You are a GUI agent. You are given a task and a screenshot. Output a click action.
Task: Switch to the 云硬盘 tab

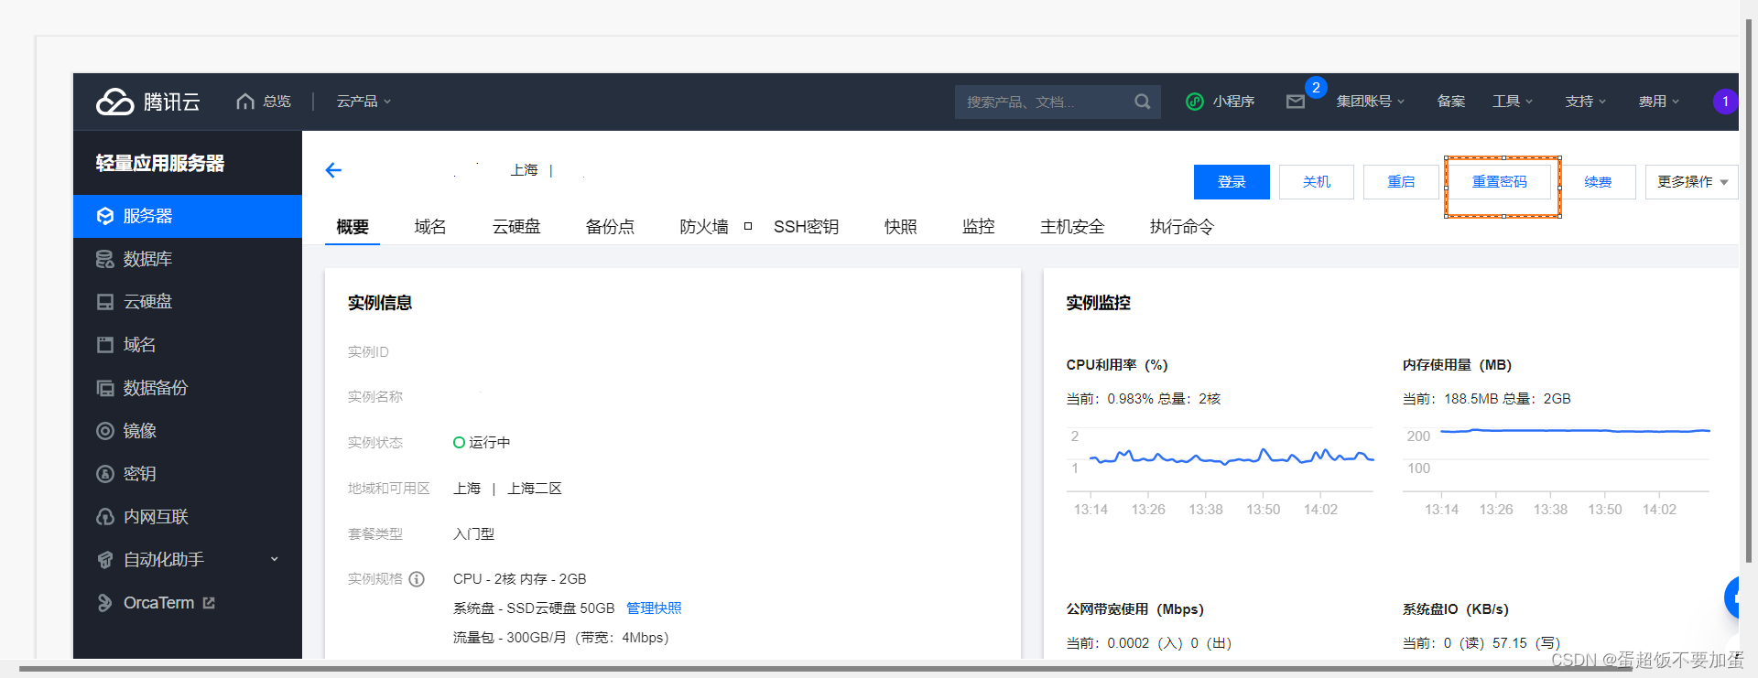tap(516, 227)
